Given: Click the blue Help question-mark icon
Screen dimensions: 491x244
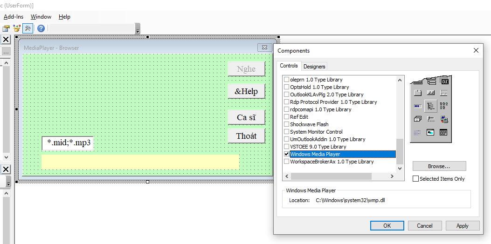Looking at the screenshot, I should (41, 28).
